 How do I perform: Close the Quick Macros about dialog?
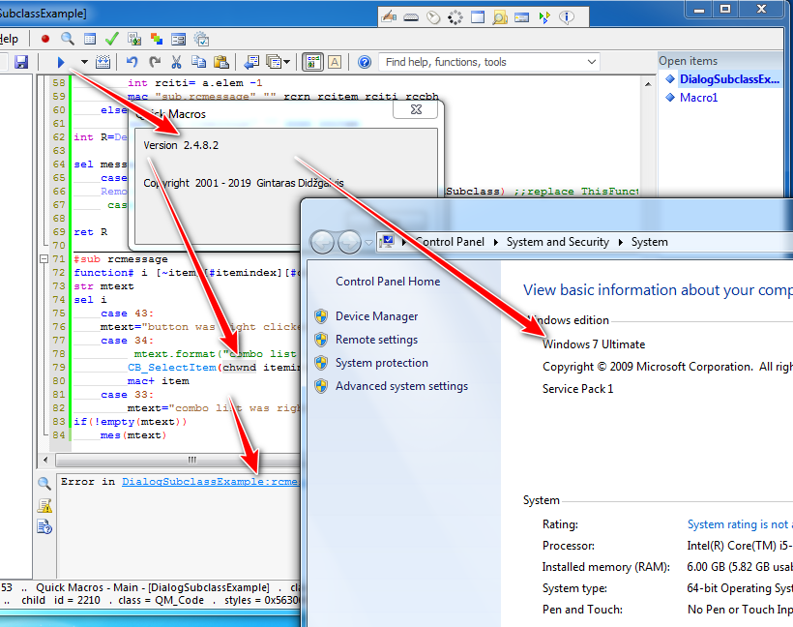tap(416, 109)
